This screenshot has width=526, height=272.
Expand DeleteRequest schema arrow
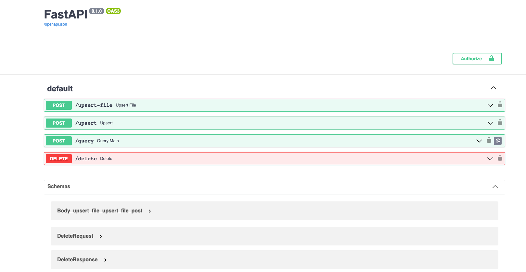pos(101,236)
